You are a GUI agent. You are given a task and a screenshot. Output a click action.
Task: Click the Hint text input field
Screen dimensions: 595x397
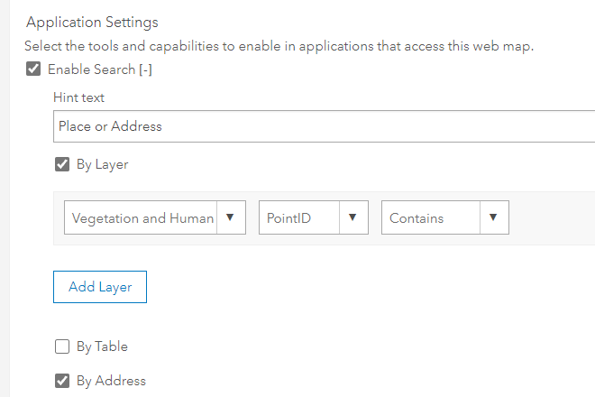point(325,126)
